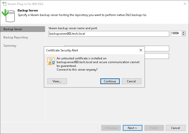
Task: Click the port number field showing 10006
Action: coord(176,33)
